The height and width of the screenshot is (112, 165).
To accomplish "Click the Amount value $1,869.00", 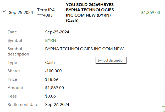I will [x=54, y=88].
